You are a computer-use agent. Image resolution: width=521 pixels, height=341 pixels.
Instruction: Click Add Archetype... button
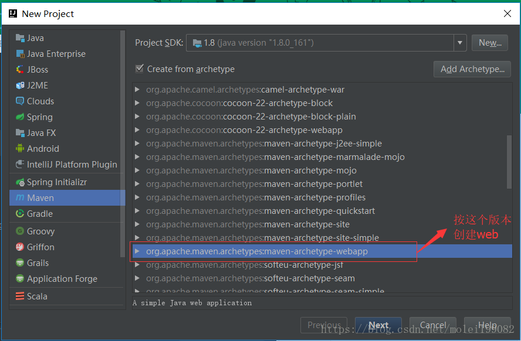[x=472, y=69]
